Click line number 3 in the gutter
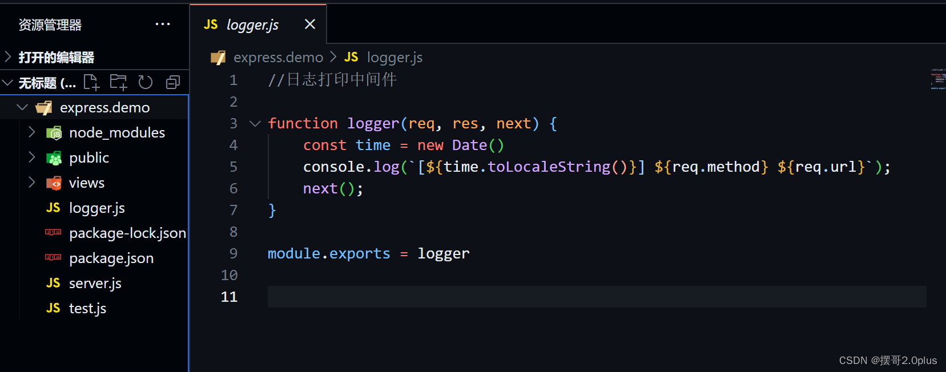This screenshot has width=946, height=372. point(234,123)
